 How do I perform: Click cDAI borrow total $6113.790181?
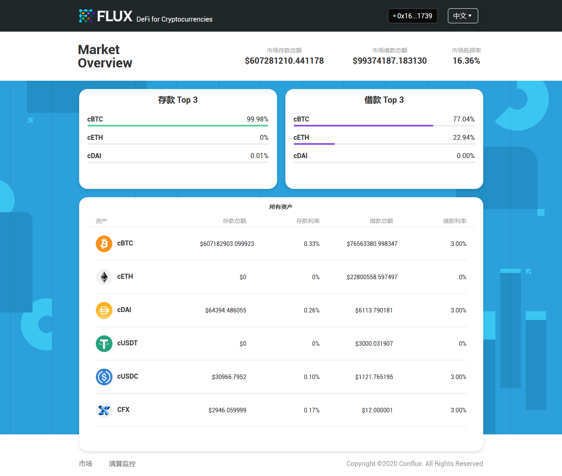click(x=374, y=310)
